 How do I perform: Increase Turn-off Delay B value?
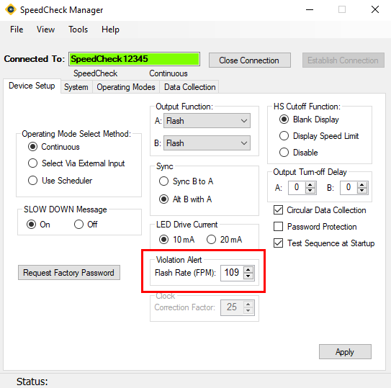(362, 185)
